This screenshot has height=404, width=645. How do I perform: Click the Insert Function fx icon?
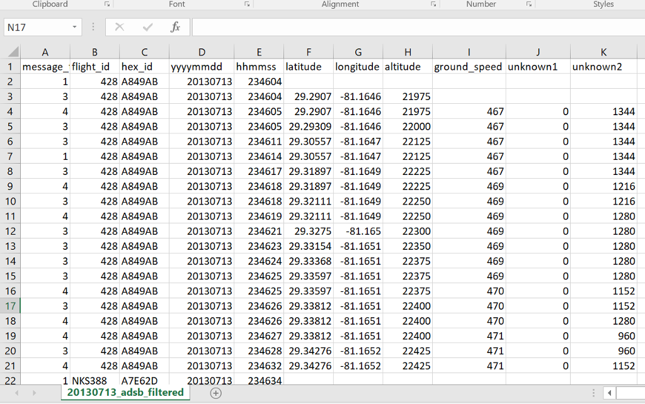[x=174, y=27]
